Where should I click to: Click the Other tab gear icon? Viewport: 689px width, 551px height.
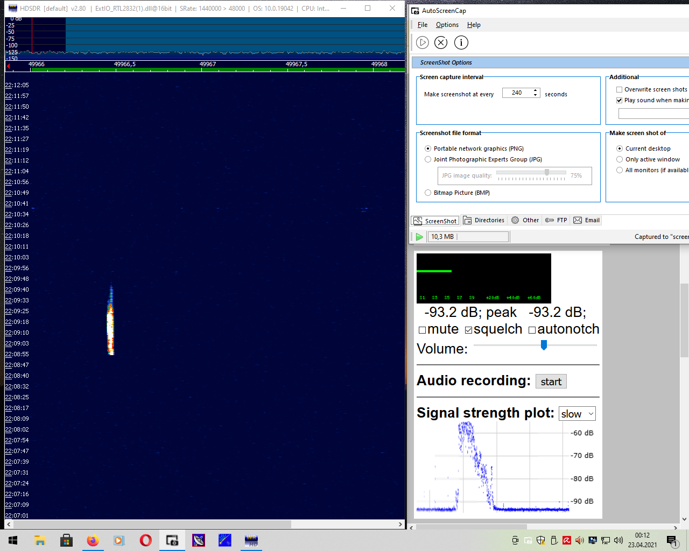pos(515,220)
